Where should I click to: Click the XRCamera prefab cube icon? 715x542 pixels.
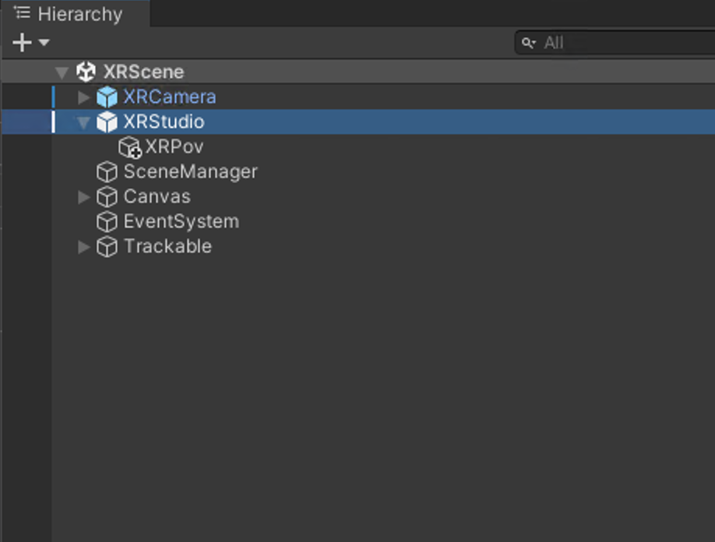[107, 97]
